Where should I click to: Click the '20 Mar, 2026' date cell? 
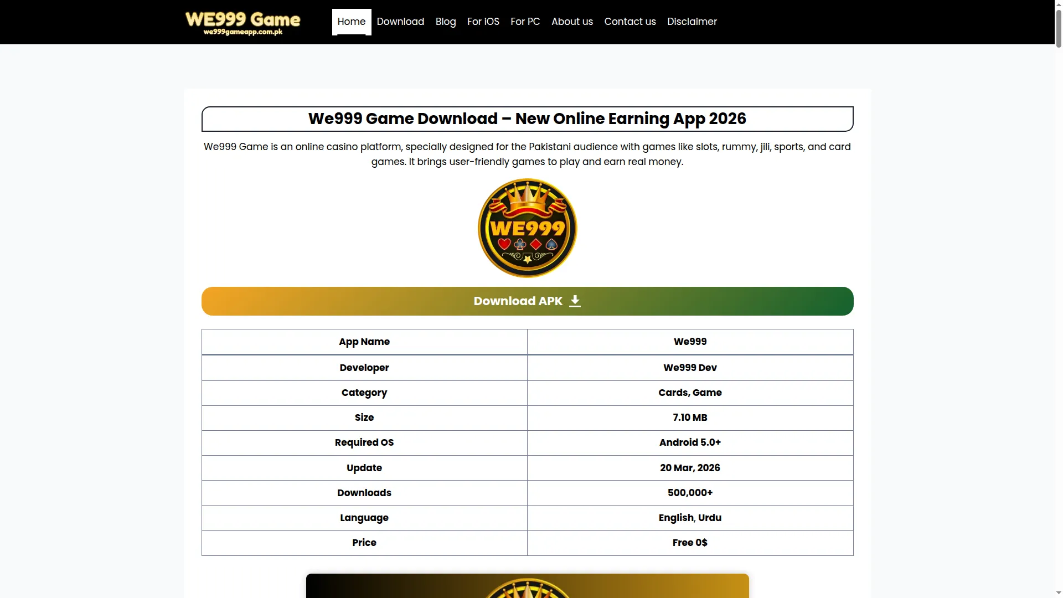click(690, 468)
